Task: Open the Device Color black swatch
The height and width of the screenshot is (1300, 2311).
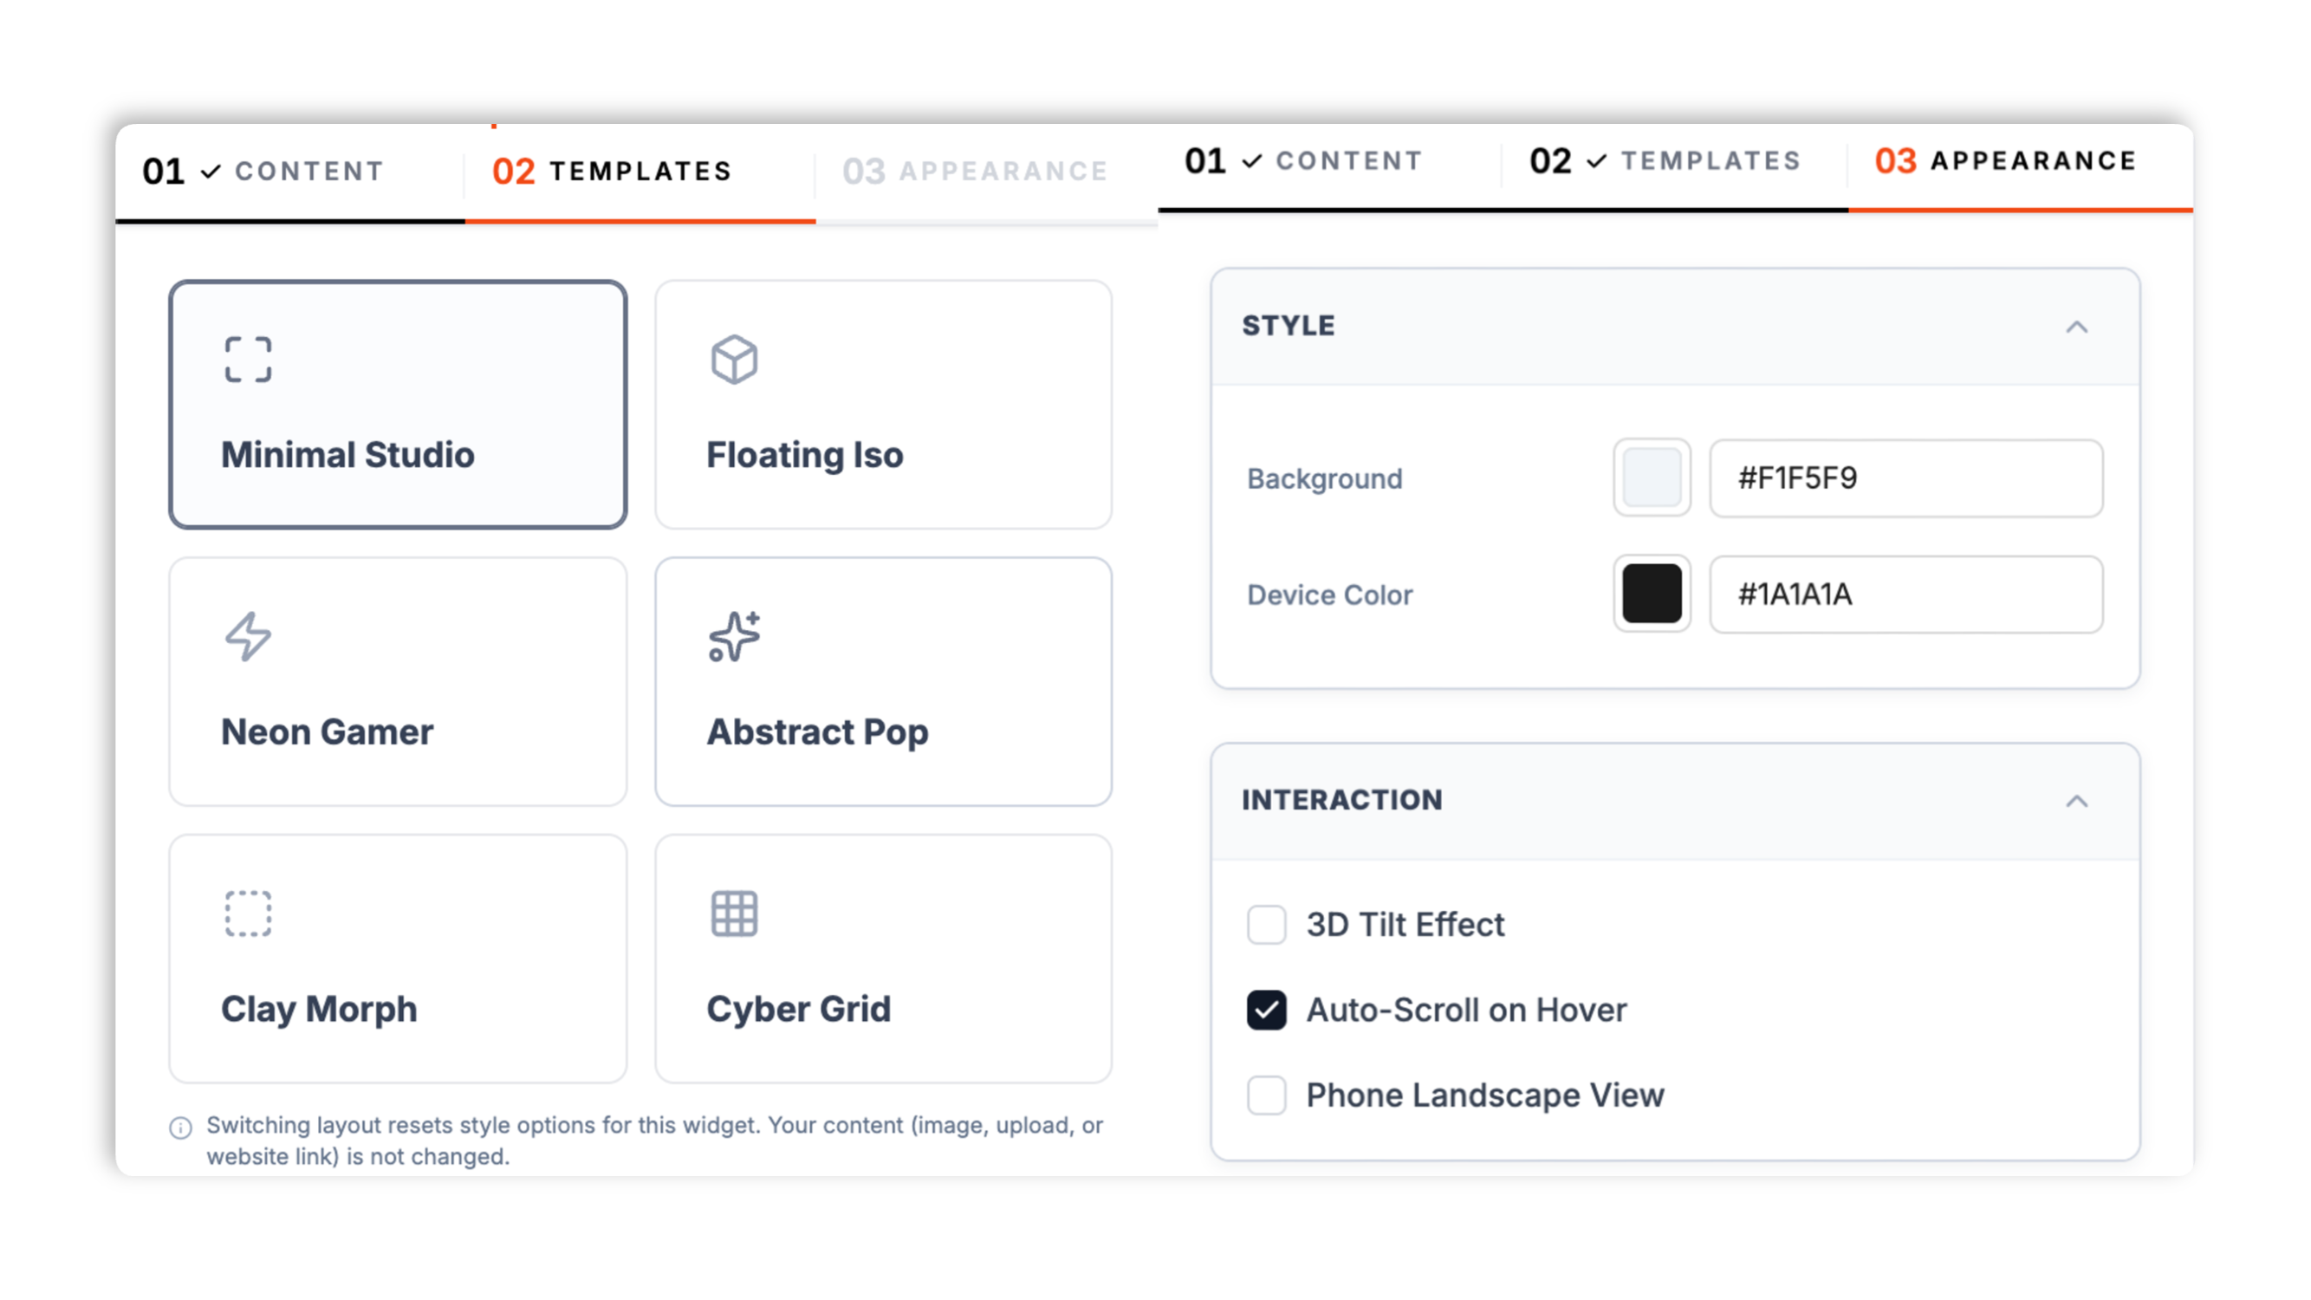Action: (1652, 594)
